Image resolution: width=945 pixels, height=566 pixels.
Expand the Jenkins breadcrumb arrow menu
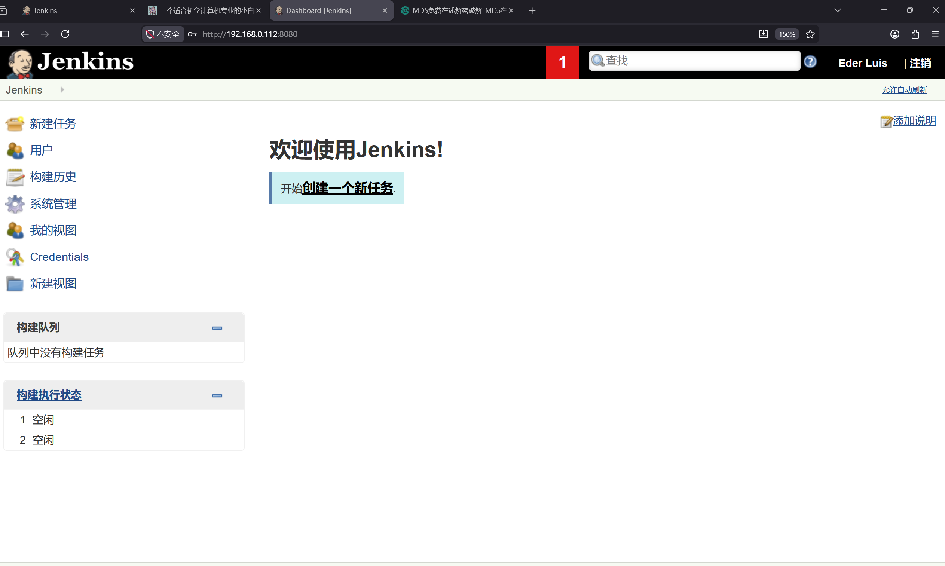click(x=62, y=90)
